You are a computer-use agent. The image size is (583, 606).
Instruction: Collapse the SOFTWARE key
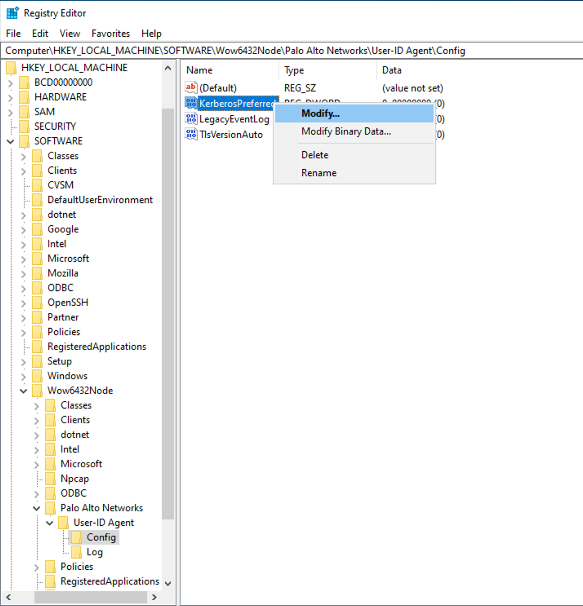[x=10, y=141]
